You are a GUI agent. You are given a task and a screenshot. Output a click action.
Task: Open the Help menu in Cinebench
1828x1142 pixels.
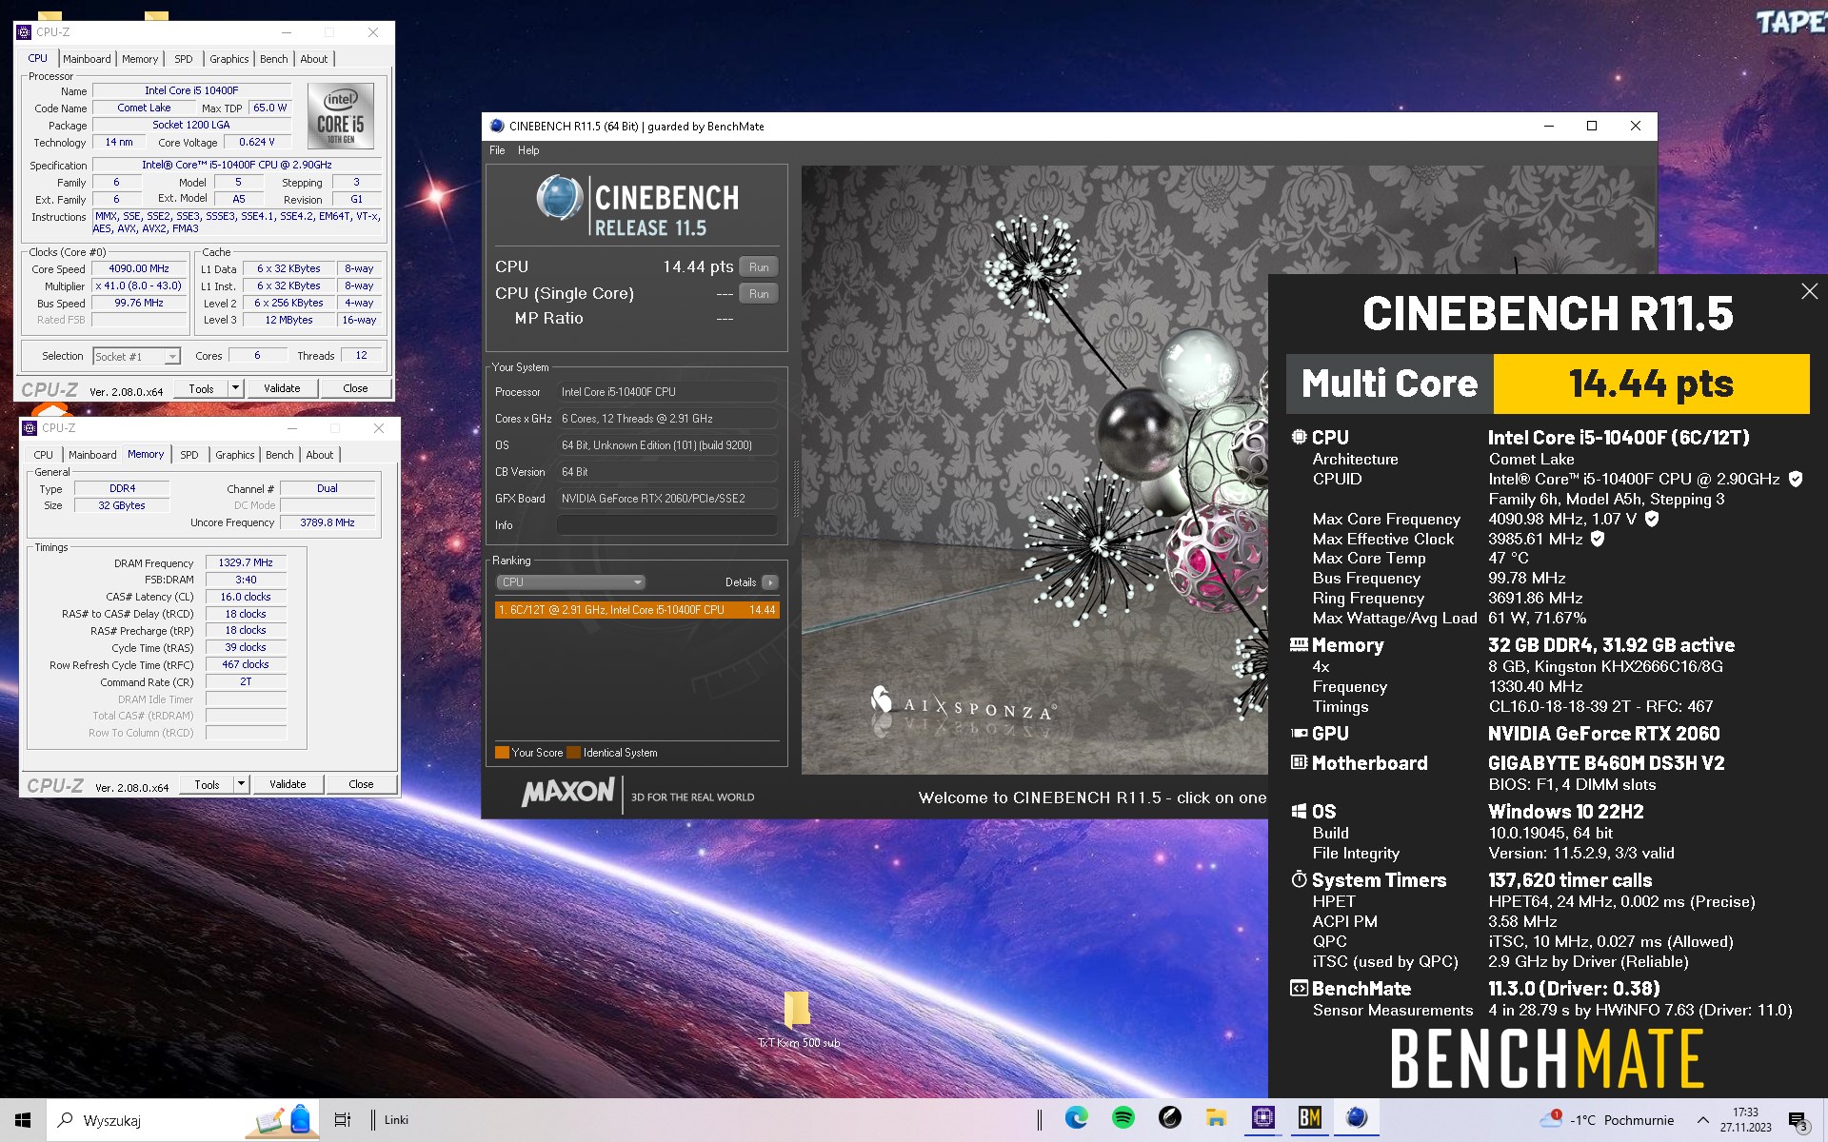click(x=528, y=150)
